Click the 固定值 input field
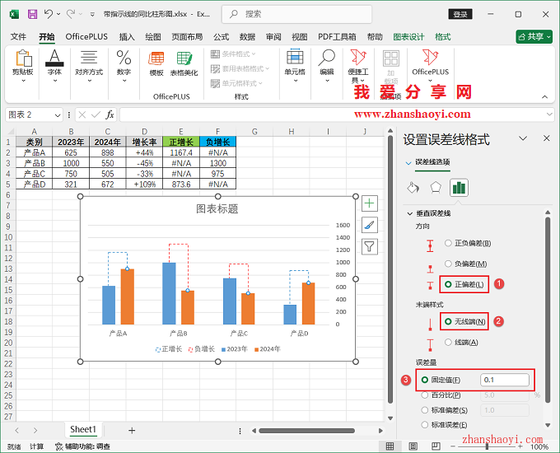This screenshot has height=453, width=560. (506, 380)
